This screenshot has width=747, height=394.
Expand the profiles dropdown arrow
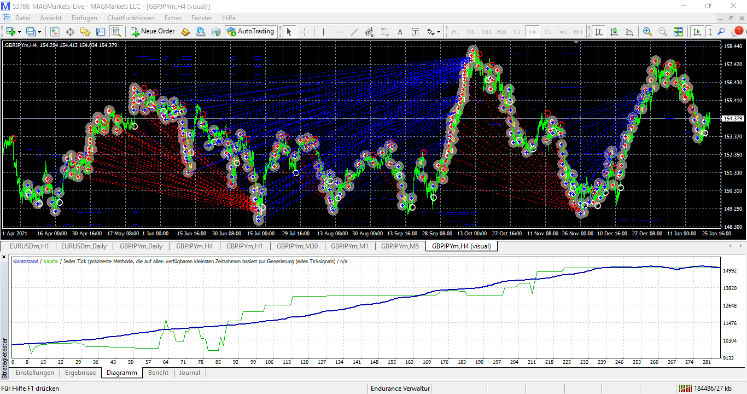[39, 32]
